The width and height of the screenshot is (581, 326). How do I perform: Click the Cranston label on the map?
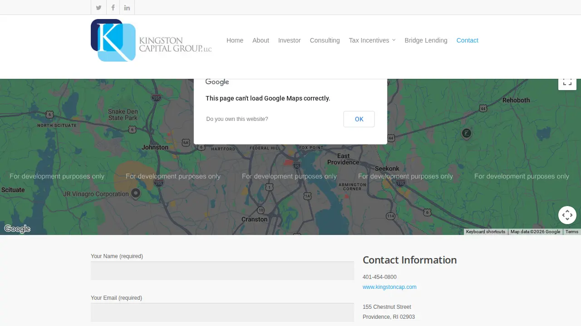pos(254,219)
